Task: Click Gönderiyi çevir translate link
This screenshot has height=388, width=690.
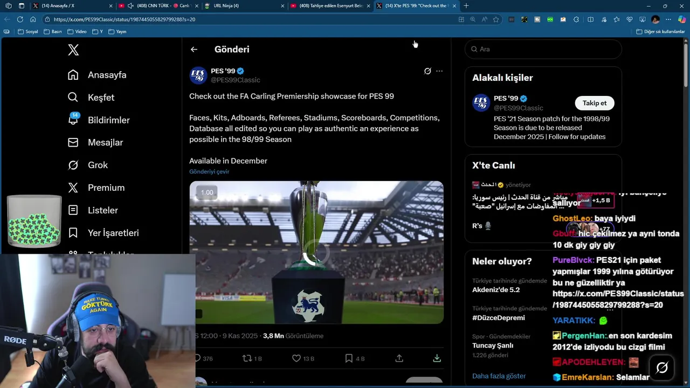Action: coord(209,171)
